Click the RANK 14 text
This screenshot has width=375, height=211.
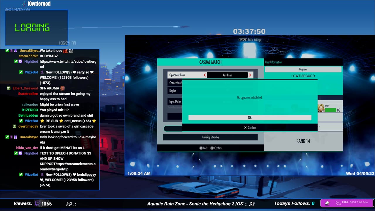click(303, 141)
